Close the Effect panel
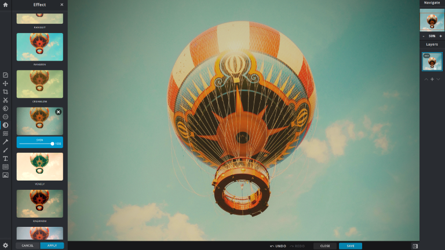The width and height of the screenshot is (445, 250). click(62, 5)
